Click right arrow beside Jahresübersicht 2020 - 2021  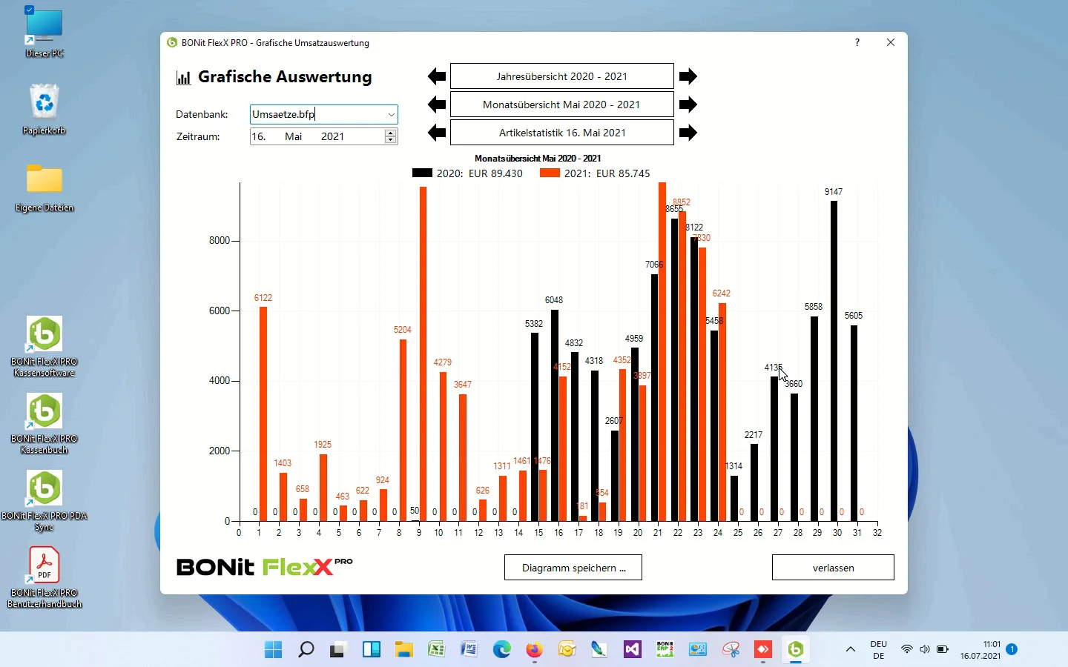688,76
